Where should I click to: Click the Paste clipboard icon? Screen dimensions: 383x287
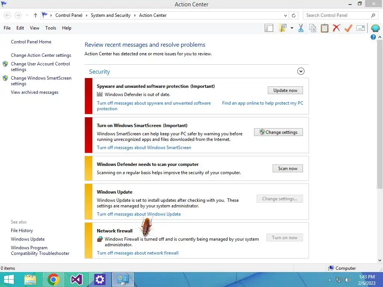pos(324,28)
